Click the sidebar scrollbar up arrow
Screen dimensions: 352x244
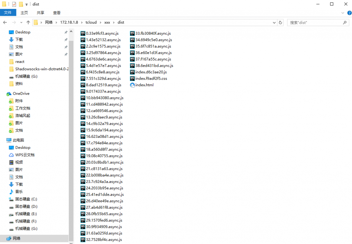71,31
